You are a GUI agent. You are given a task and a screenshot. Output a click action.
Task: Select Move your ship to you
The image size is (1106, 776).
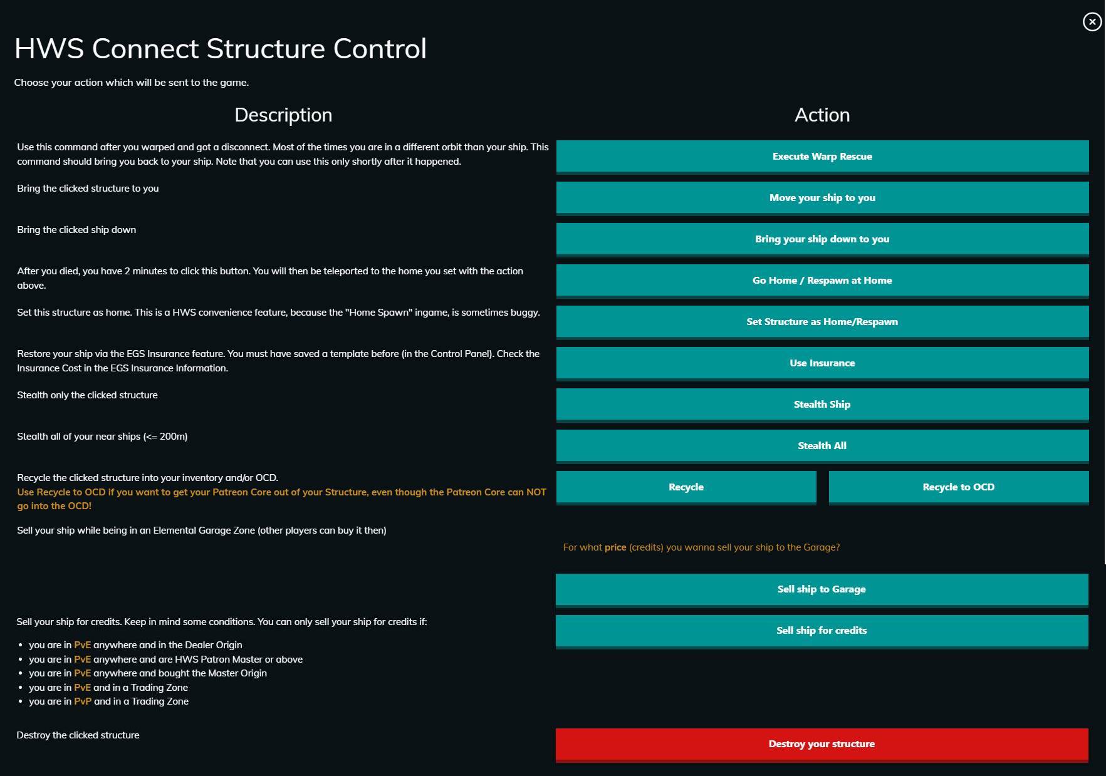(822, 198)
